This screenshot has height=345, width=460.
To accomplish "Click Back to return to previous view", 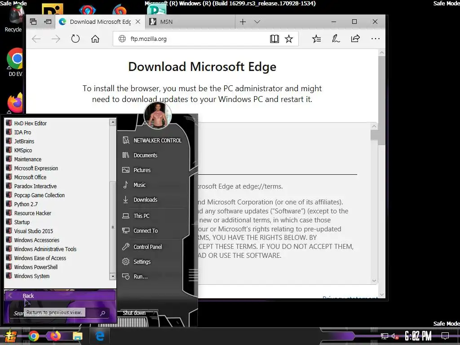I will tap(60, 296).
